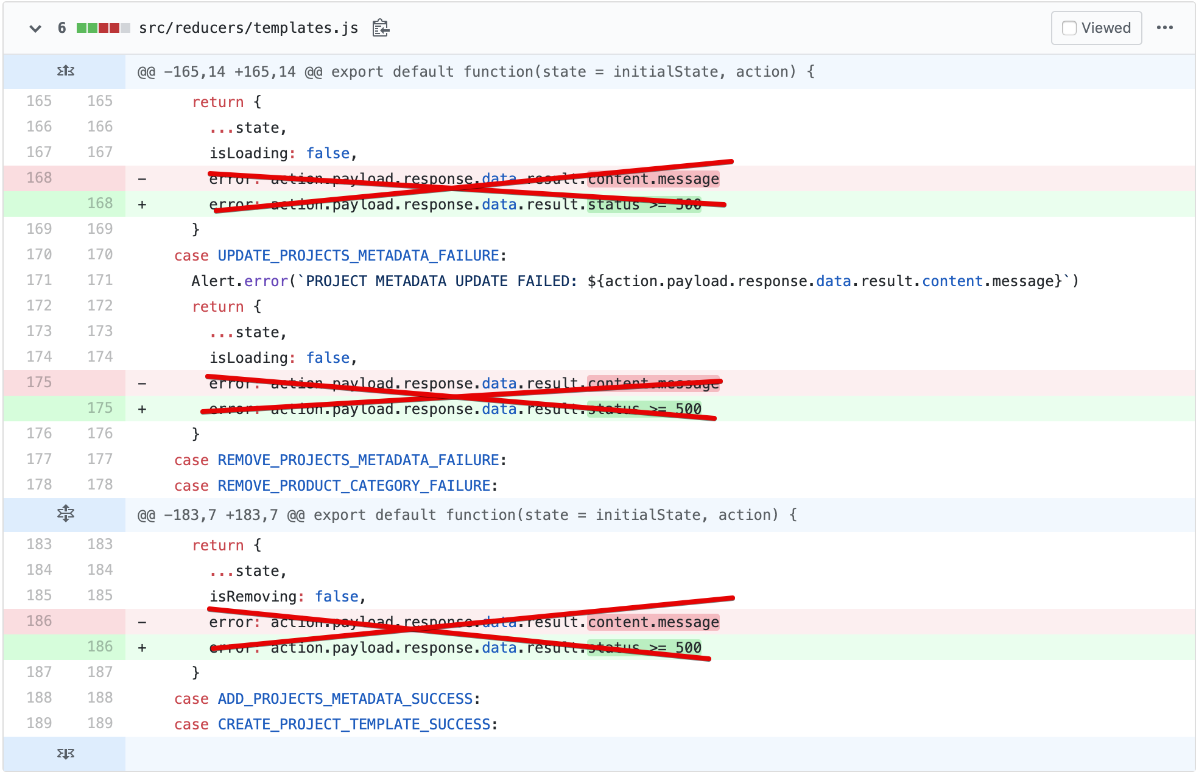1196x772 pixels.
Task: Click the plus marker on line 175
Action: (x=142, y=409)
